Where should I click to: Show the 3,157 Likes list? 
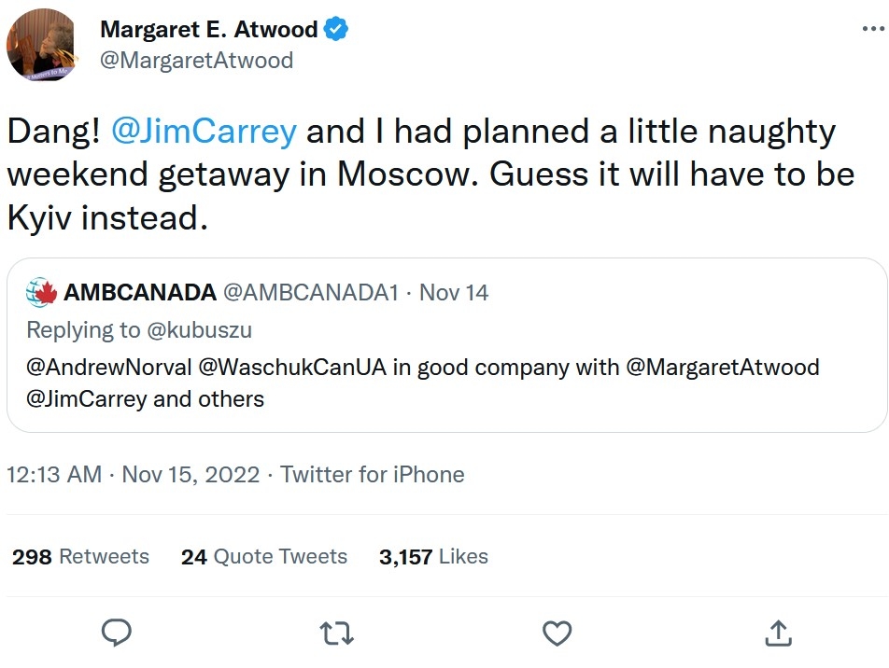point(433,557)
